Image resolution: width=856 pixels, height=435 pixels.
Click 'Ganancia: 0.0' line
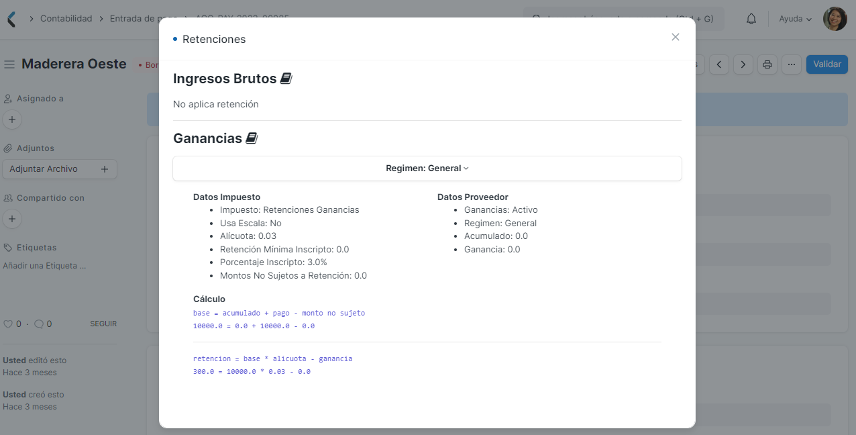tap(492, 249)
